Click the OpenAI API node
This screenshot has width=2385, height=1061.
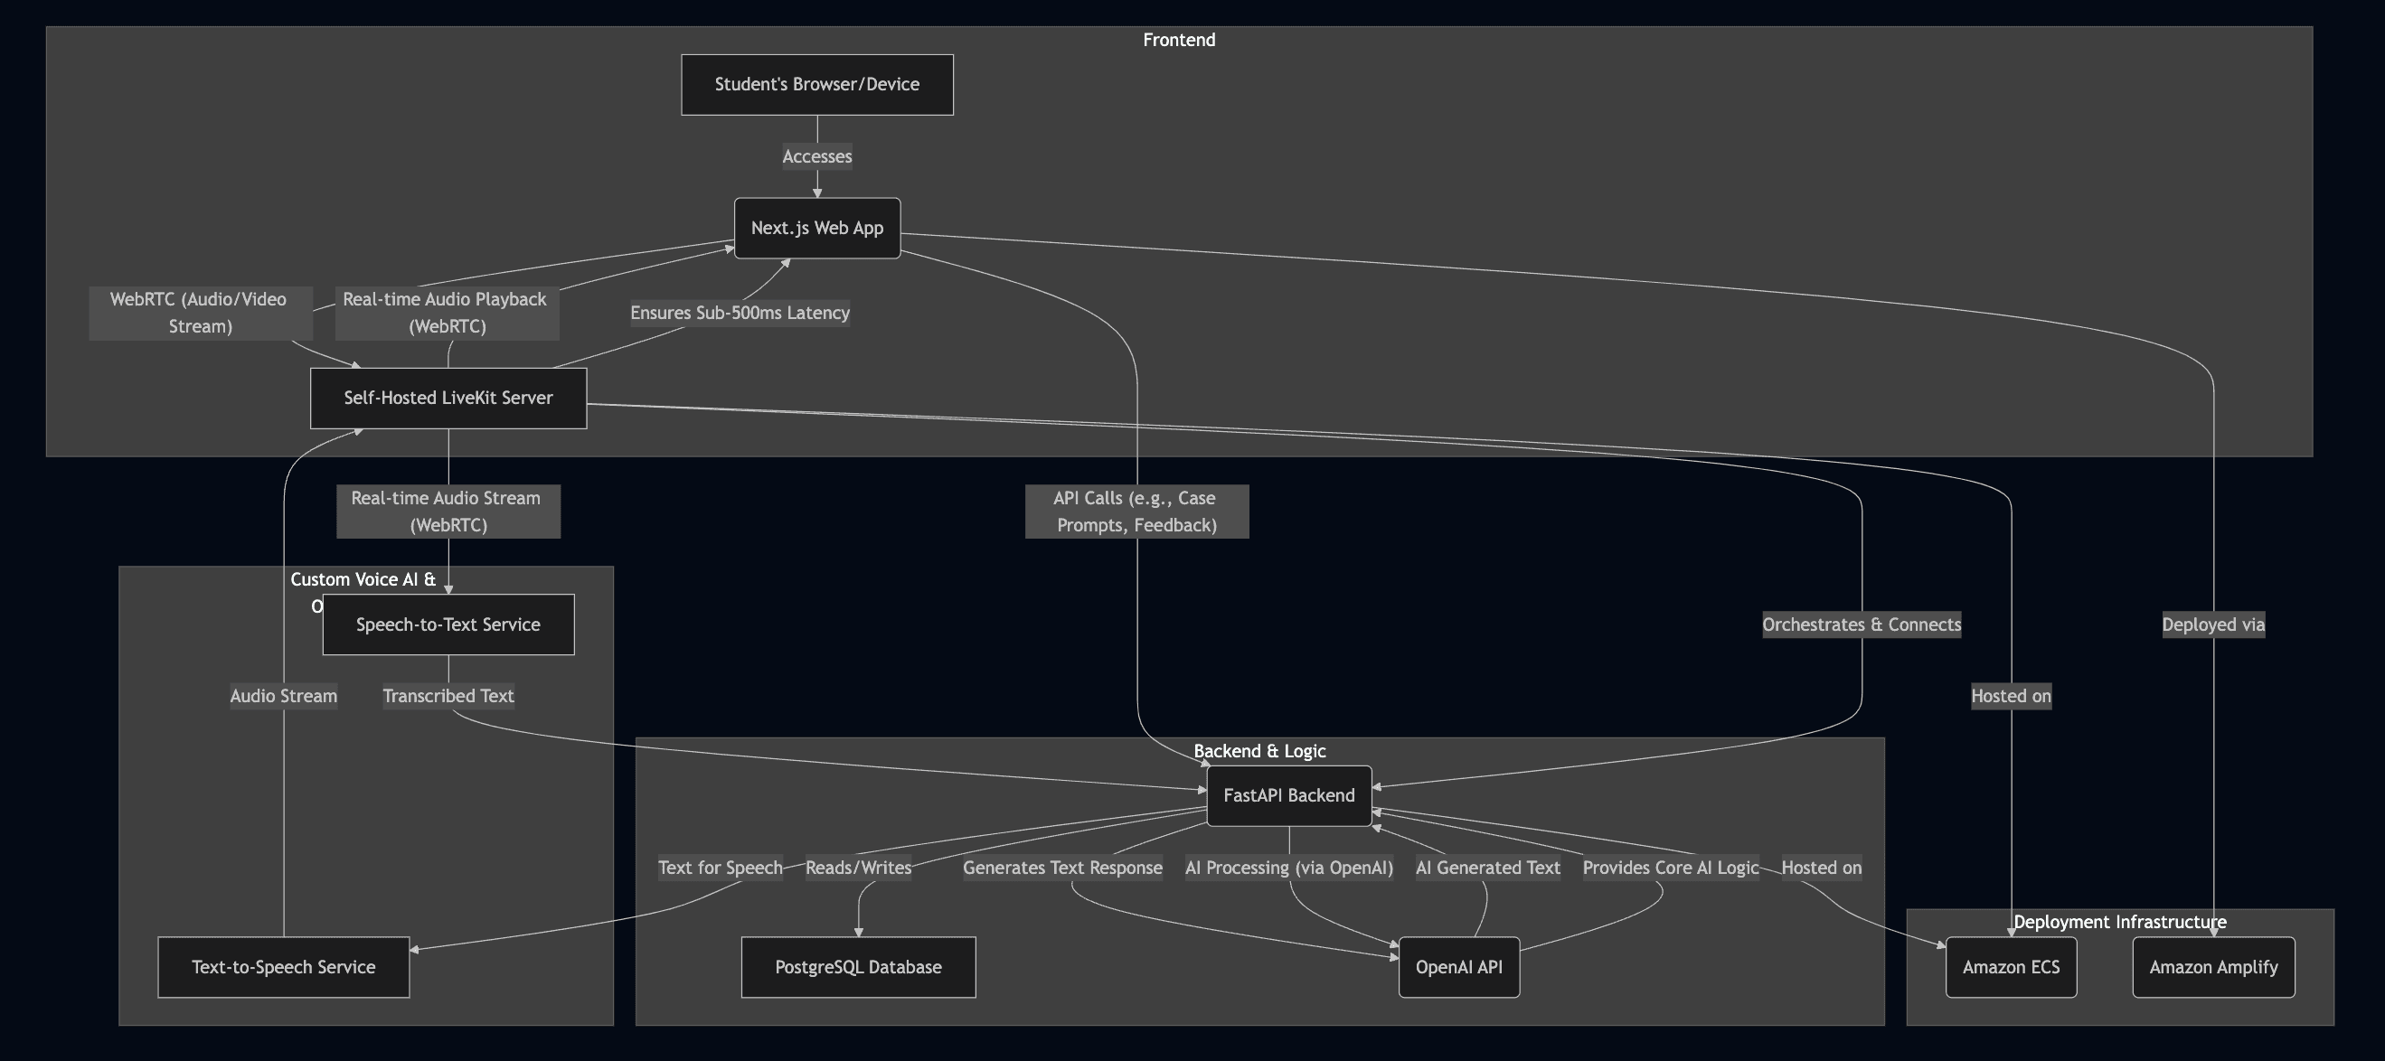click(x=1459, y=968)
